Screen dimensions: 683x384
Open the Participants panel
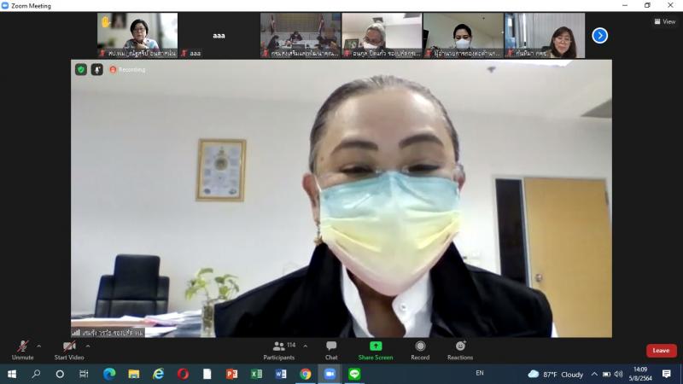(279, 351)
